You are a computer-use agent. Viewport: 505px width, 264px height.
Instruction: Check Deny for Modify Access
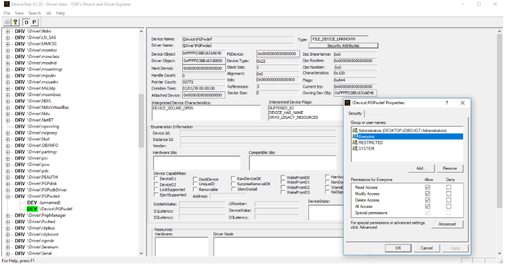point(448,194)
